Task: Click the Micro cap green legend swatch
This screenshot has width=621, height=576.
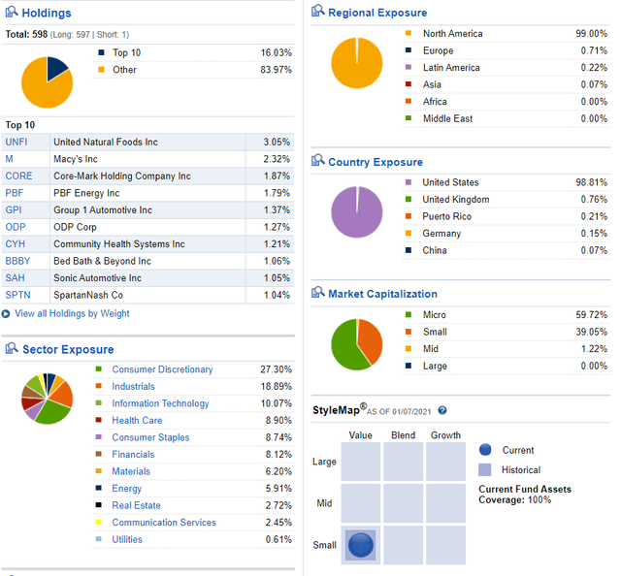Action: click(409, 315)
